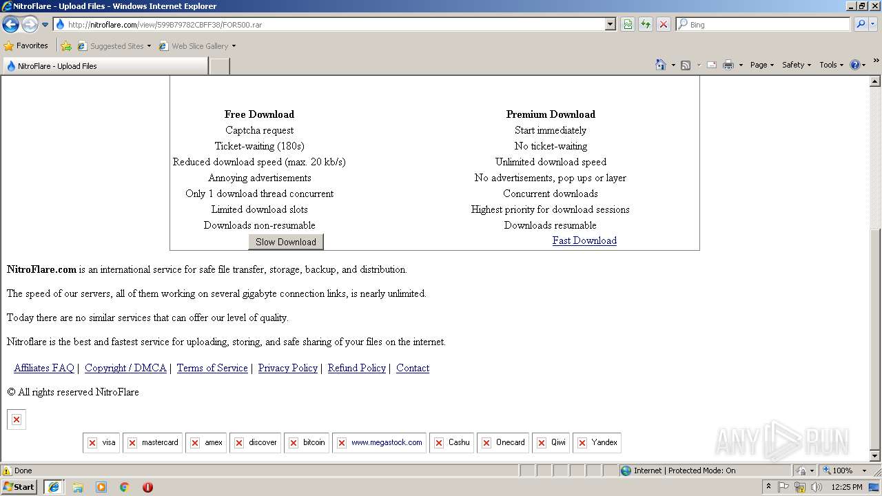Open the Page menu
Screen dimensions: 882x496
[x=761, y=65]
